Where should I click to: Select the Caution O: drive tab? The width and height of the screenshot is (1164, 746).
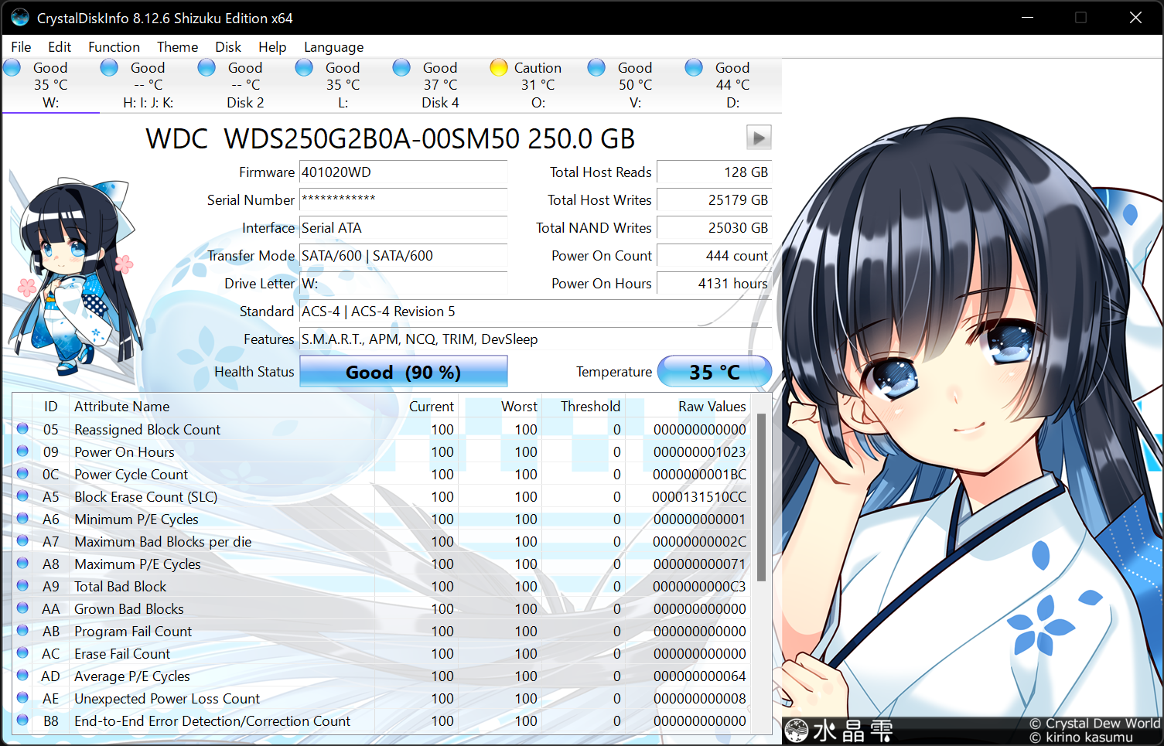538,85
